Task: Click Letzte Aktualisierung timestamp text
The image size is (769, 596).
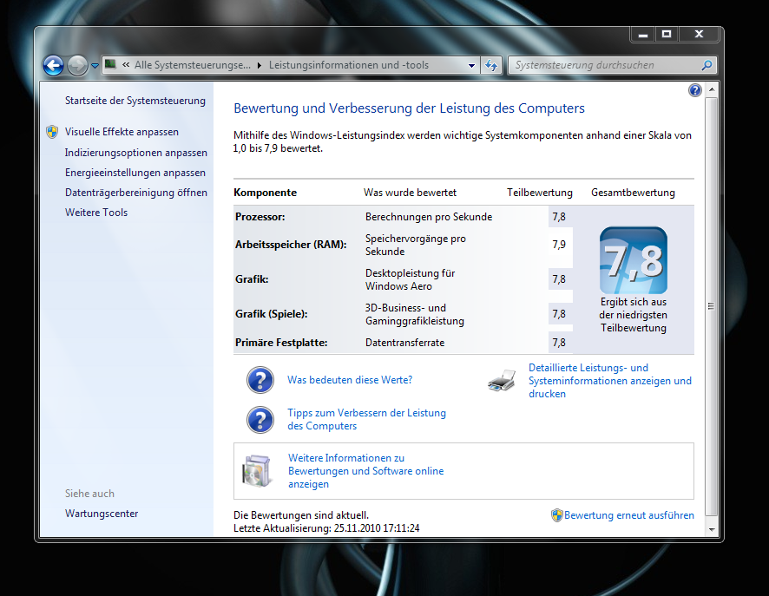Action: (326, 528)
